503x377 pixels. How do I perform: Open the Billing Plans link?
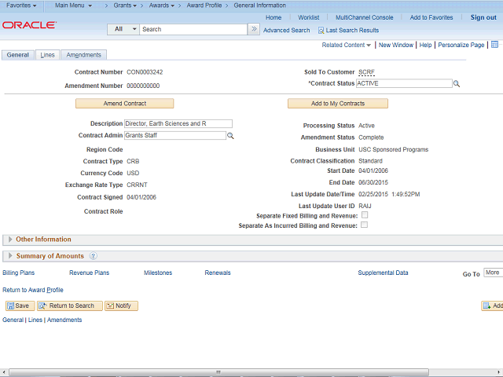[20, 273]
